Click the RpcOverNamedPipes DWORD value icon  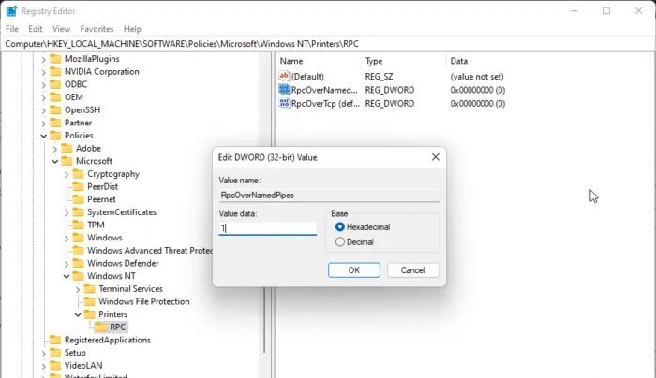284,90
